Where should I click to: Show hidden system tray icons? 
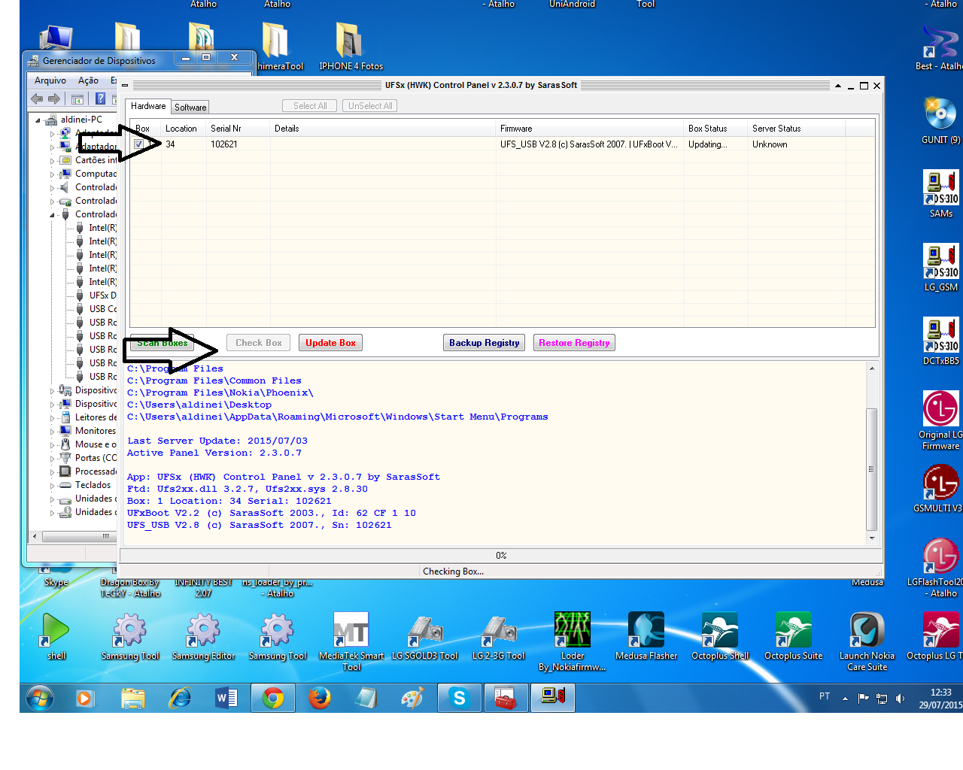coord(845,699)
